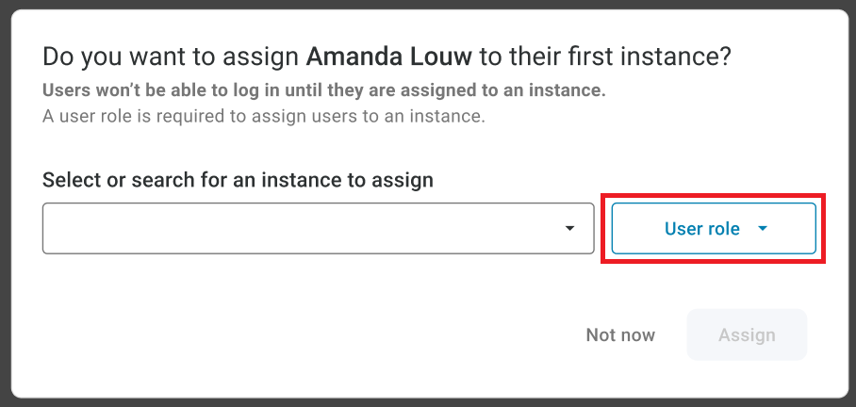
Task: Show instance options using the down arrow
Action: click(569, 228)
